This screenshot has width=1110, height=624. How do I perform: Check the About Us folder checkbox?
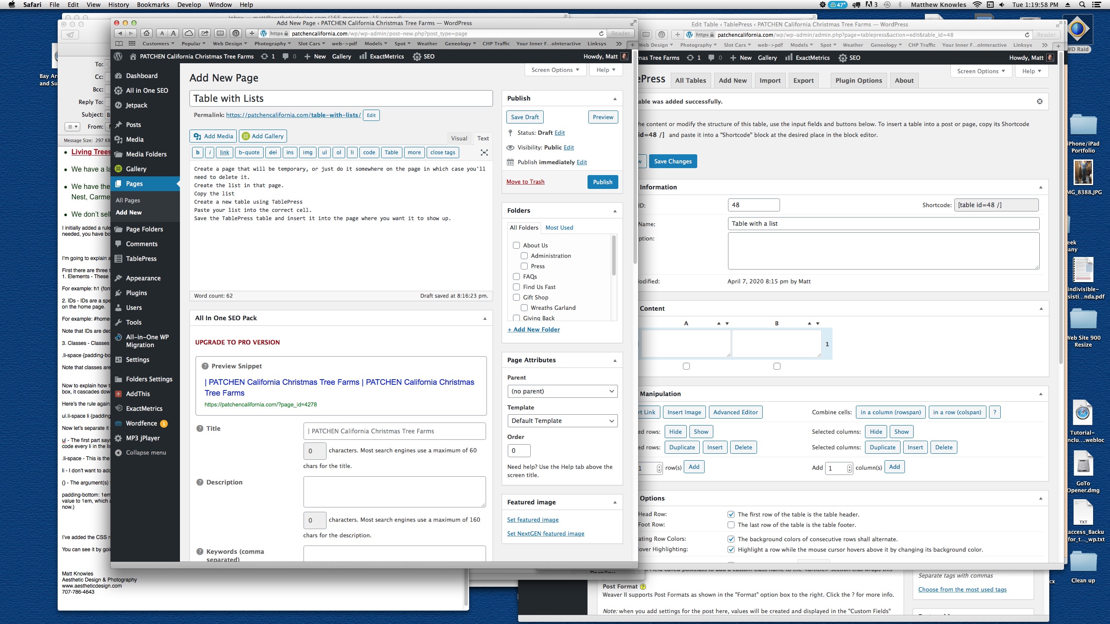516,245
